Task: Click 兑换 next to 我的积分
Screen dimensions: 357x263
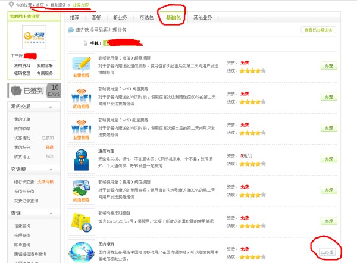Action: [x=49, y=147]
